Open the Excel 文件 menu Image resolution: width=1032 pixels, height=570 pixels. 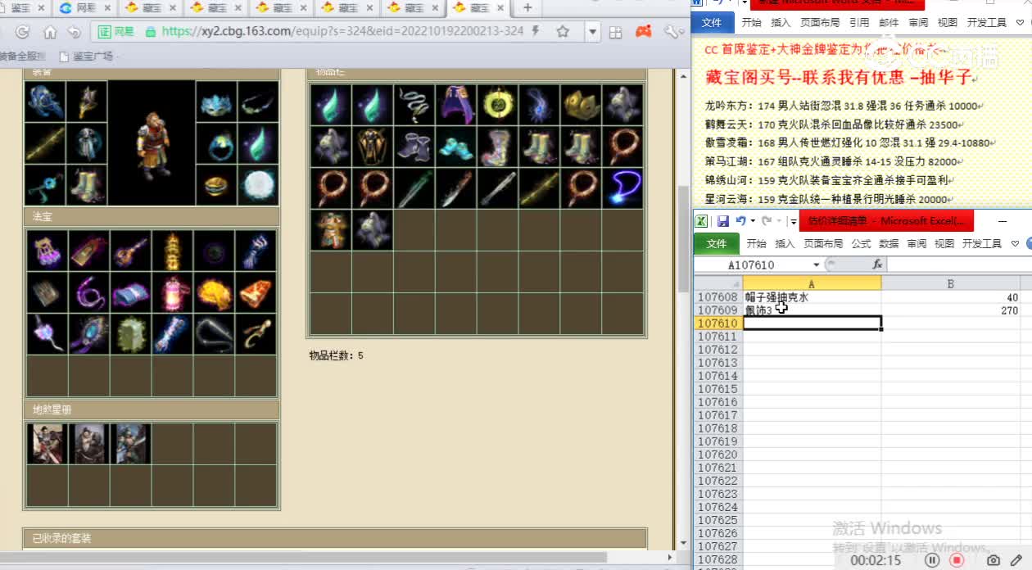pyautogui.click(x=717, y=243)
